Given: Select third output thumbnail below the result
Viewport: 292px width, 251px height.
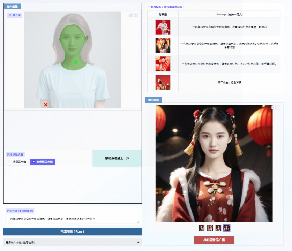Looking at the screenshot, I should click(218, 228).
